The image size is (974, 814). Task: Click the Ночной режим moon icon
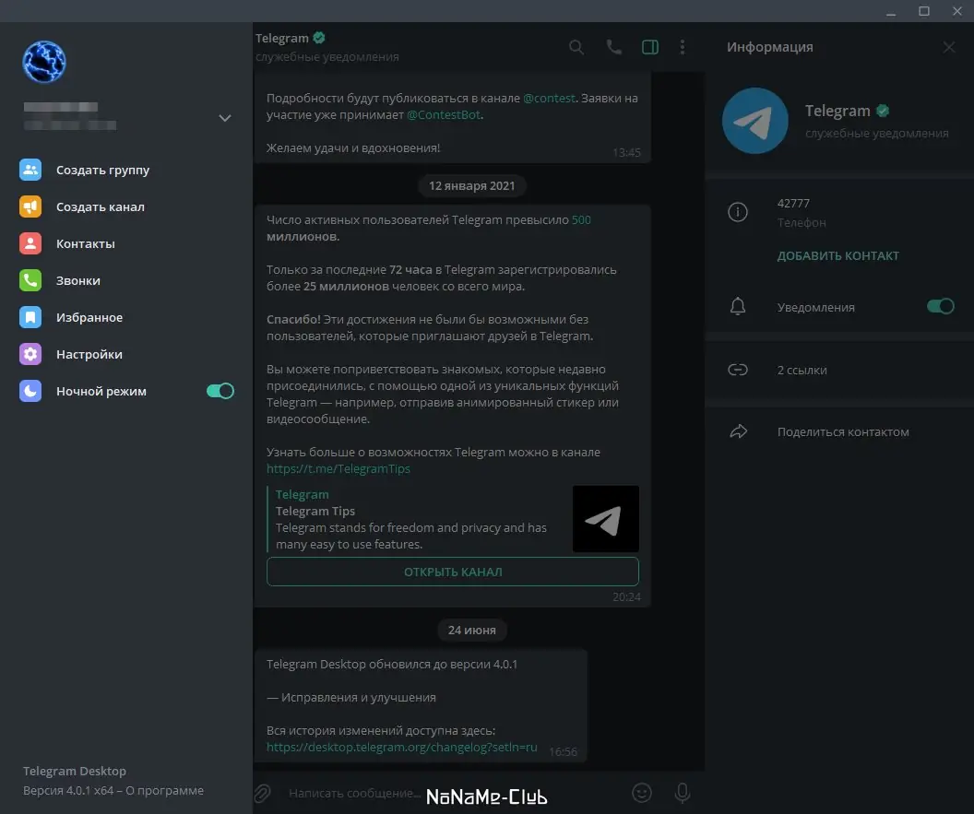[x=30, y=391]
